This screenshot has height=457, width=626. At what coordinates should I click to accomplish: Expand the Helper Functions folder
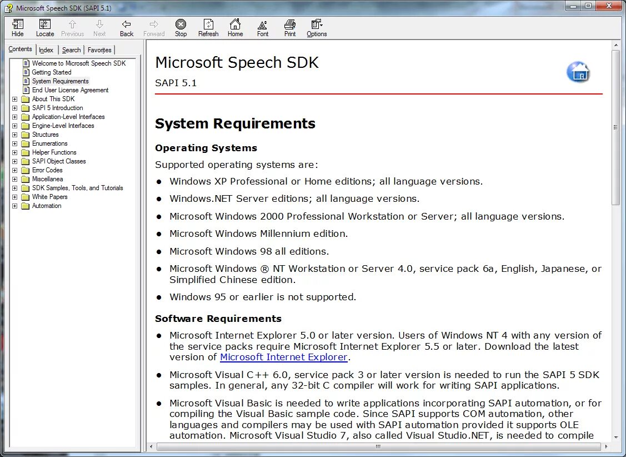tap(14, 152)
